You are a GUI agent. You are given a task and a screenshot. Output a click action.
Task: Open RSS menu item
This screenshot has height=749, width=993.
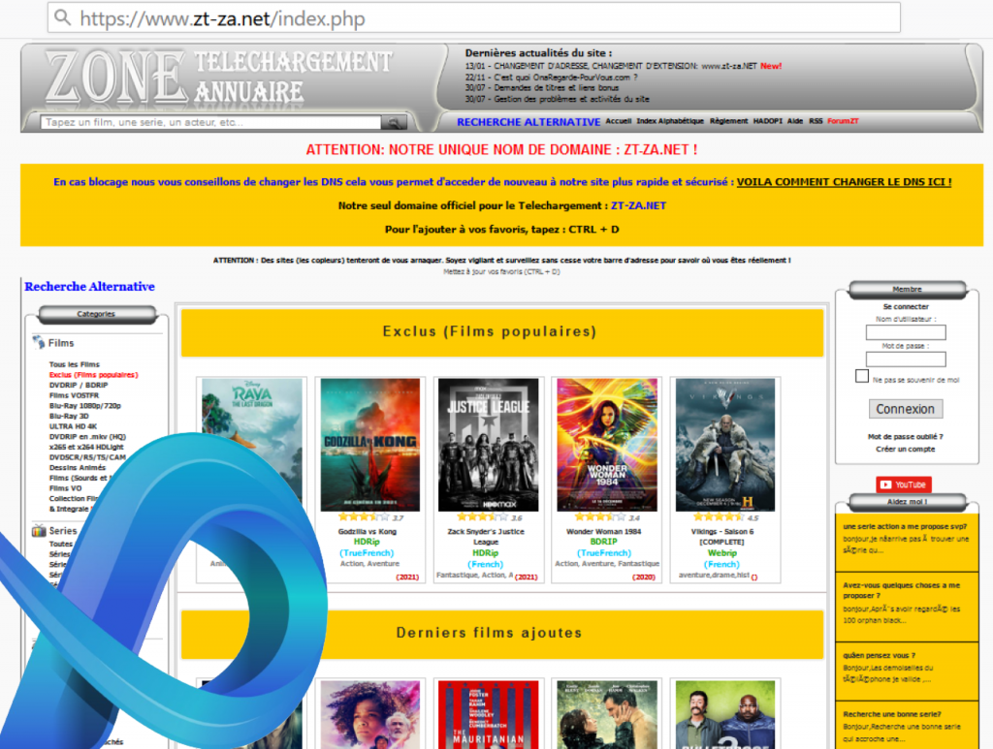pyautogui.click(x=816, y=121)
